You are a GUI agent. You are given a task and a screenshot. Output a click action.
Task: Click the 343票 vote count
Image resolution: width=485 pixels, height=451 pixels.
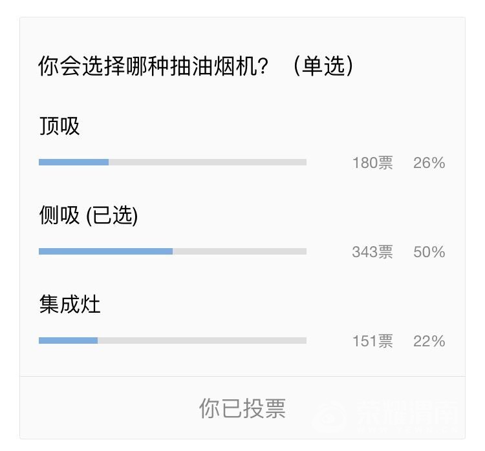(x=372, y=252)
